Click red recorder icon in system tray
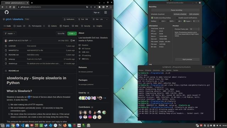227x128 pixels. (201, 126)
